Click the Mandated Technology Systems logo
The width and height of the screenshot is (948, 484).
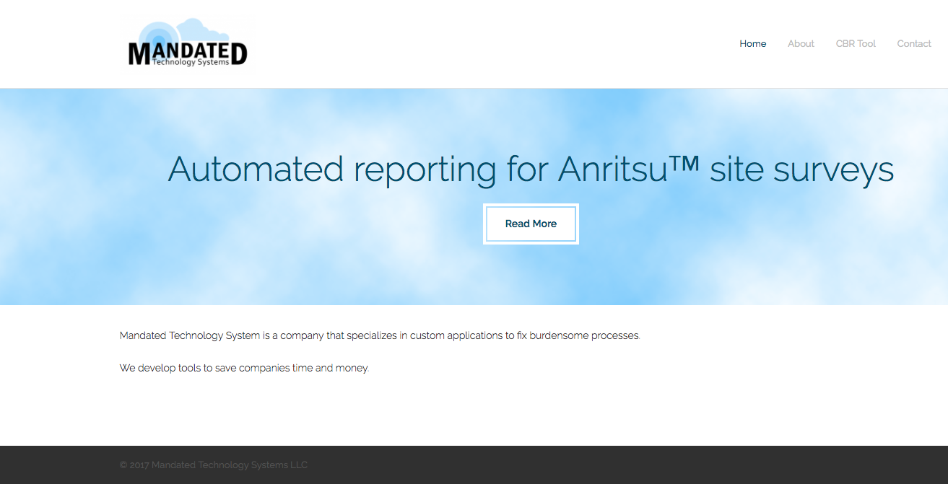pyautogui.click(x=188, y=43)
